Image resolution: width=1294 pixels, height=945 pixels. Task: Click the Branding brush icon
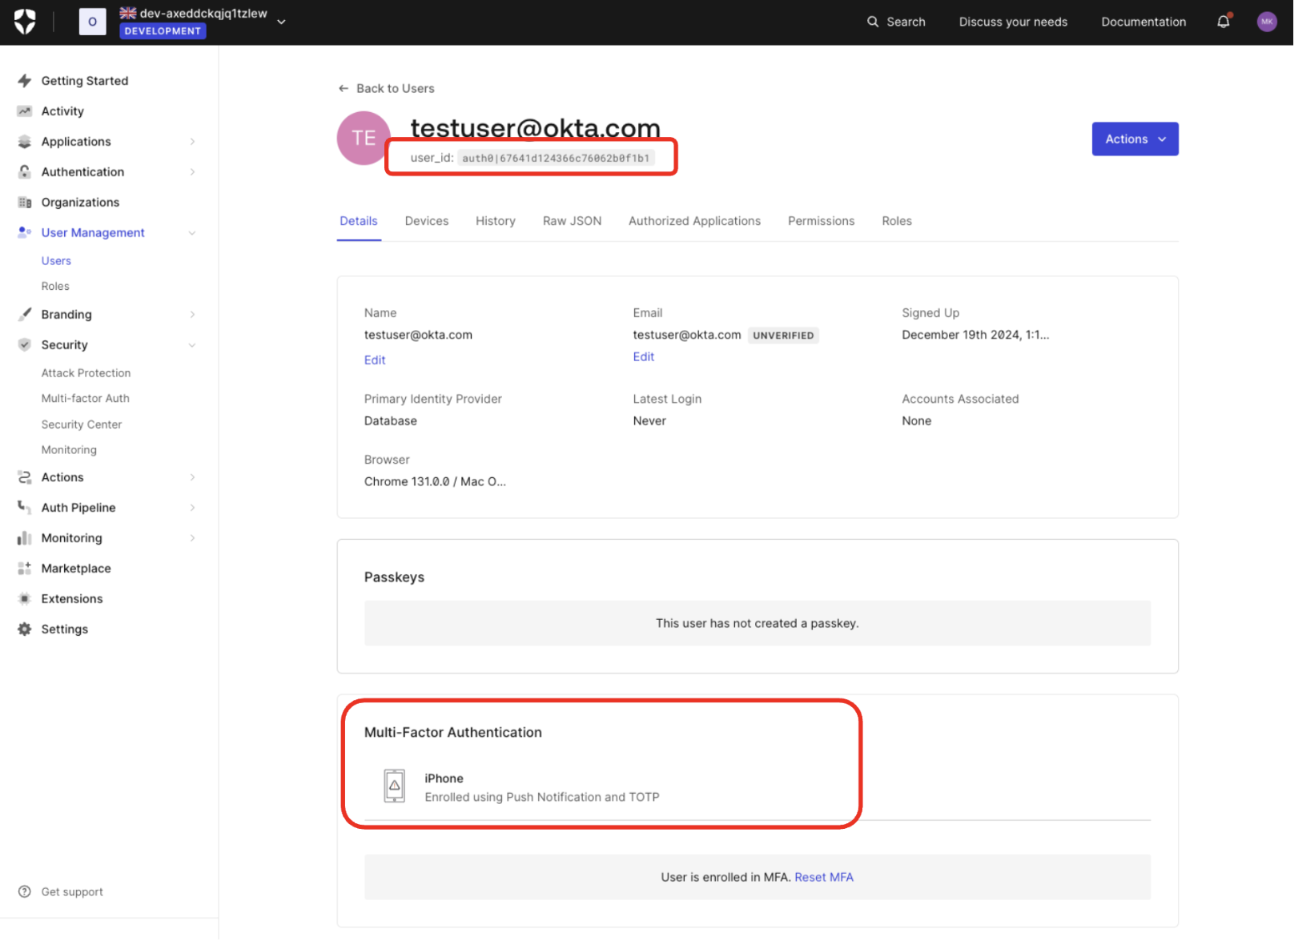coord(25,315)
